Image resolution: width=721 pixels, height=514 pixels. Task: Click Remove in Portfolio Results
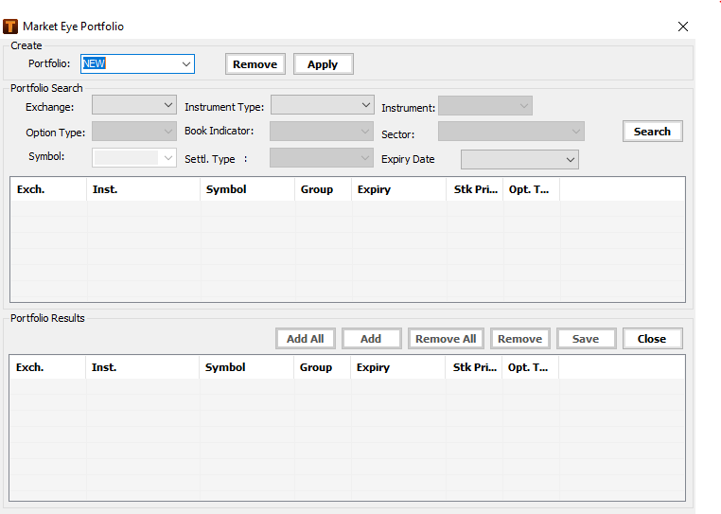[520, 339]
